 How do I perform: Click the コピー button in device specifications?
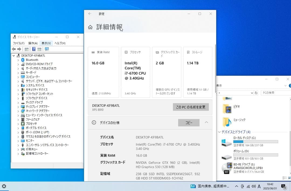pyautogui.click(x=189, y=122)
